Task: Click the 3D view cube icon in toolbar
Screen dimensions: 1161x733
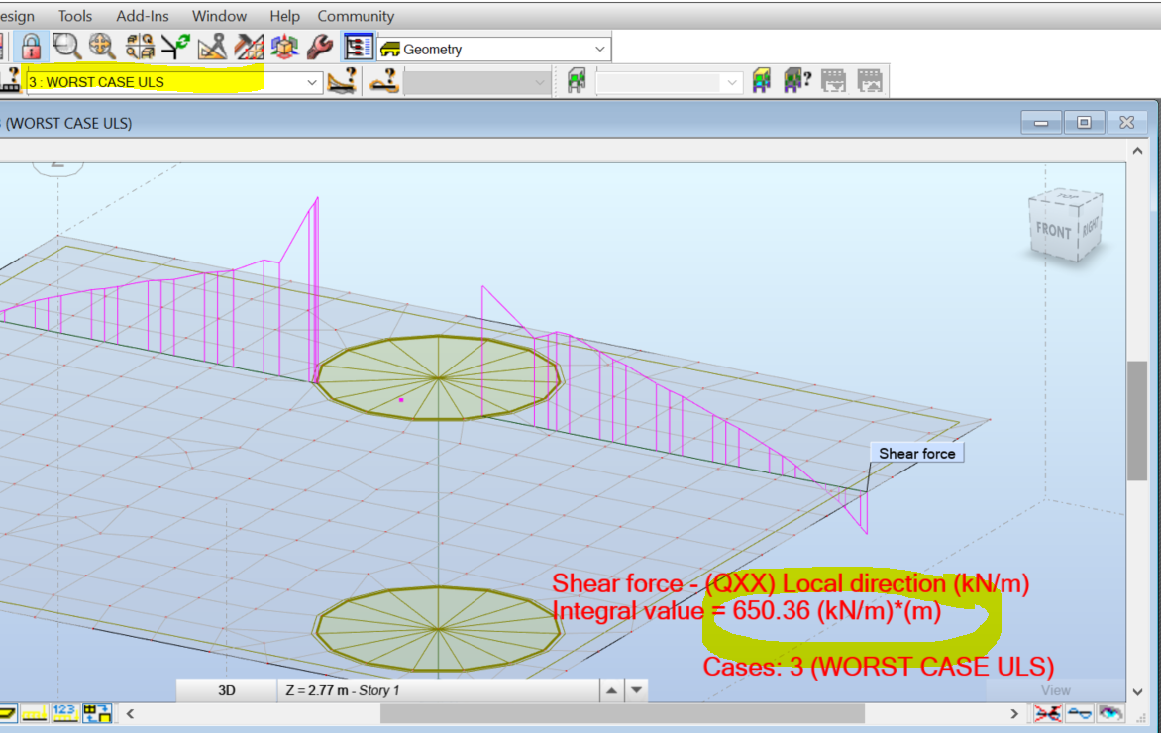Action: [283, 46]
